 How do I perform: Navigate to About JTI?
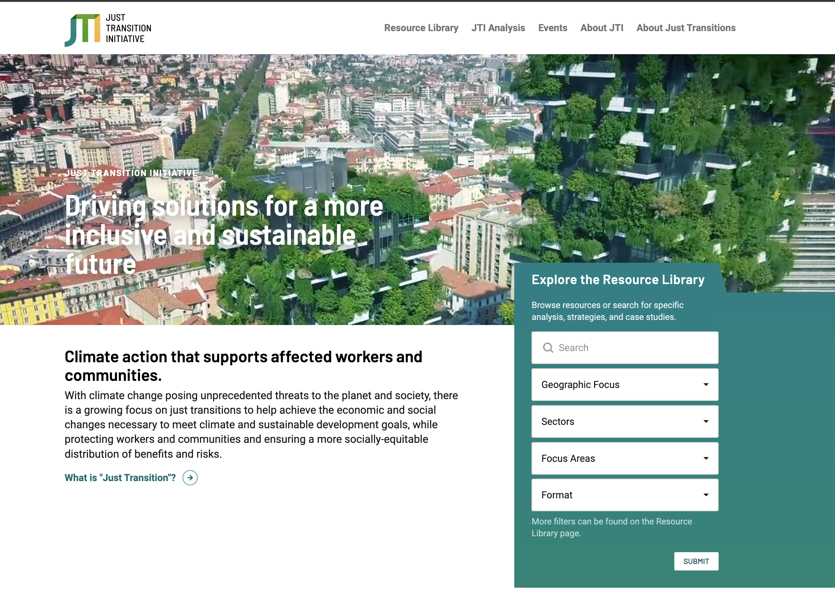tap(602, 28)
